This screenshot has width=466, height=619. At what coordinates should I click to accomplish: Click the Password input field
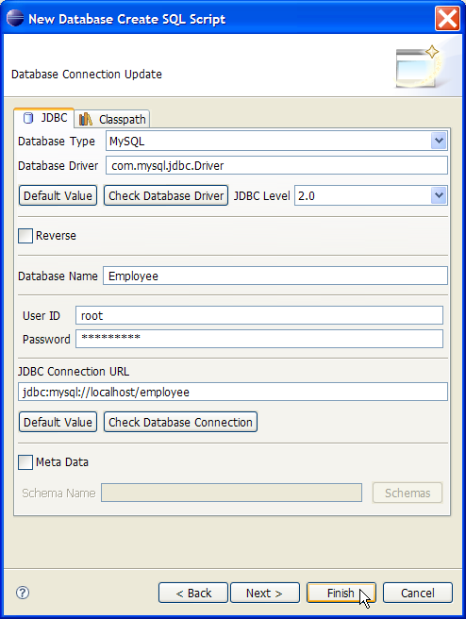coord(259,339)
